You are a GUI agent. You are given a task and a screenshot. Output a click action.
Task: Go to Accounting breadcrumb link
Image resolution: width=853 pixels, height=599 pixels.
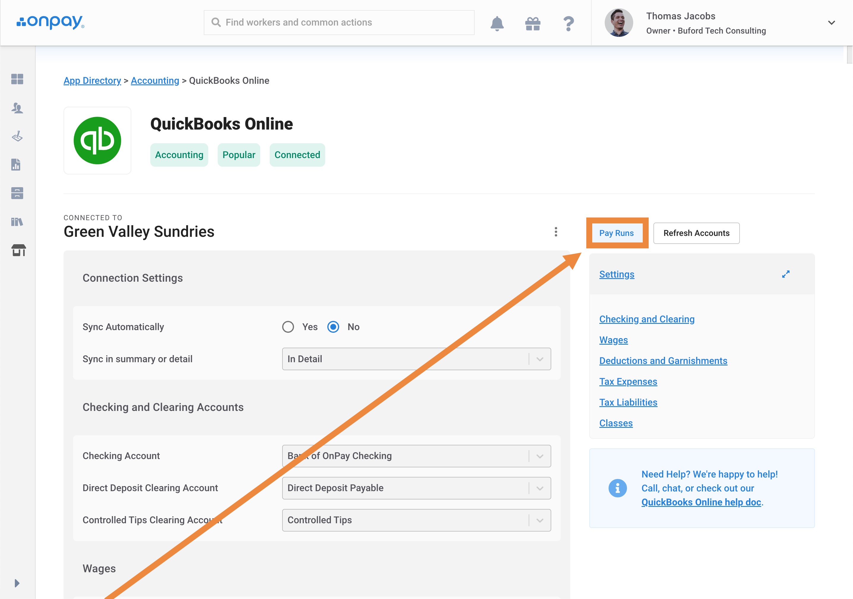tap(155, 81)
